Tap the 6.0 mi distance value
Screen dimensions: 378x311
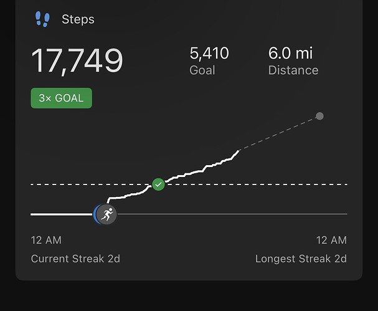(x=290, y=53)
